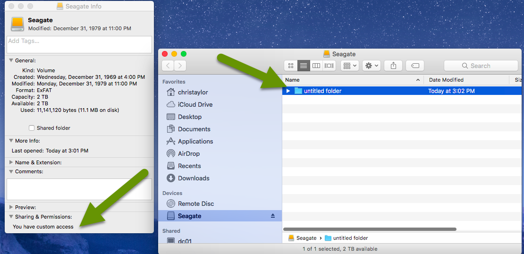The image size is (524, 254).
Task: Open Desktop in sidebar
Action: tap(189, 117)
